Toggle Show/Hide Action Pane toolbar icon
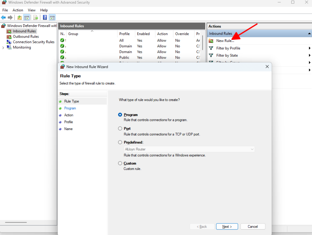The image size is (312, 235). 52,17
